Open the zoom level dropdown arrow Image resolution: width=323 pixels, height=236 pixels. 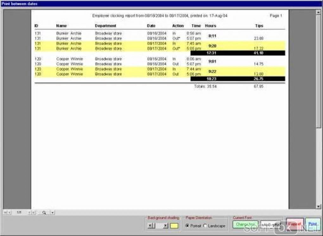tap(53, 213)
